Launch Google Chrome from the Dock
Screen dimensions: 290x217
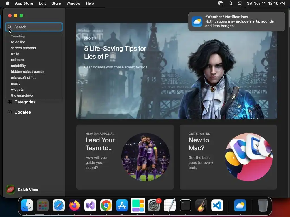(106, 205)
